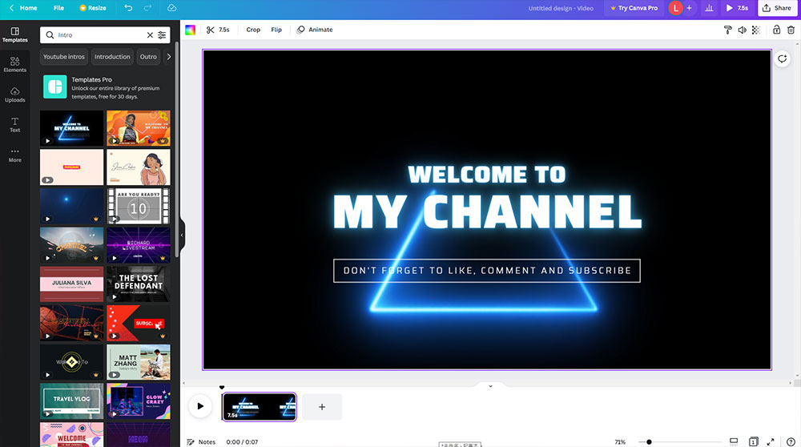Select the Youtube intros chip
Viewport: 801px width, 447px height.
tap(64, 57)
